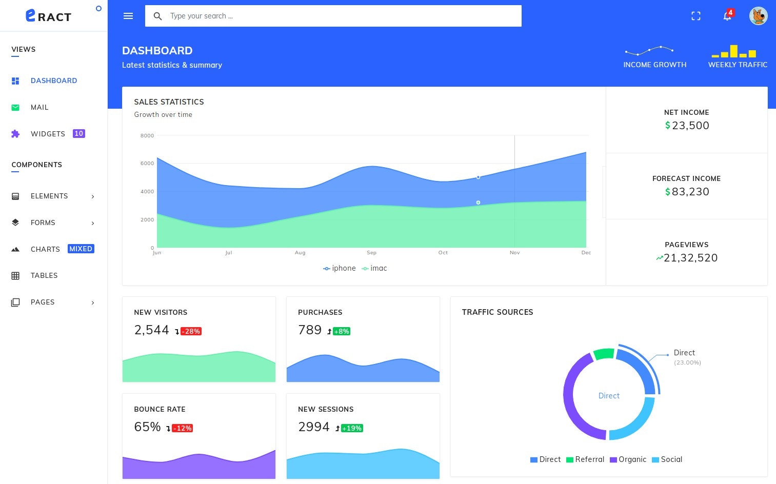Click the Dashboard grid icon in sidebar

coord(15,80)
